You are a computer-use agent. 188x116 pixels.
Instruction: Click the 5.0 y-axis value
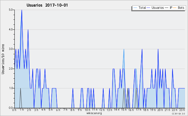11,10
